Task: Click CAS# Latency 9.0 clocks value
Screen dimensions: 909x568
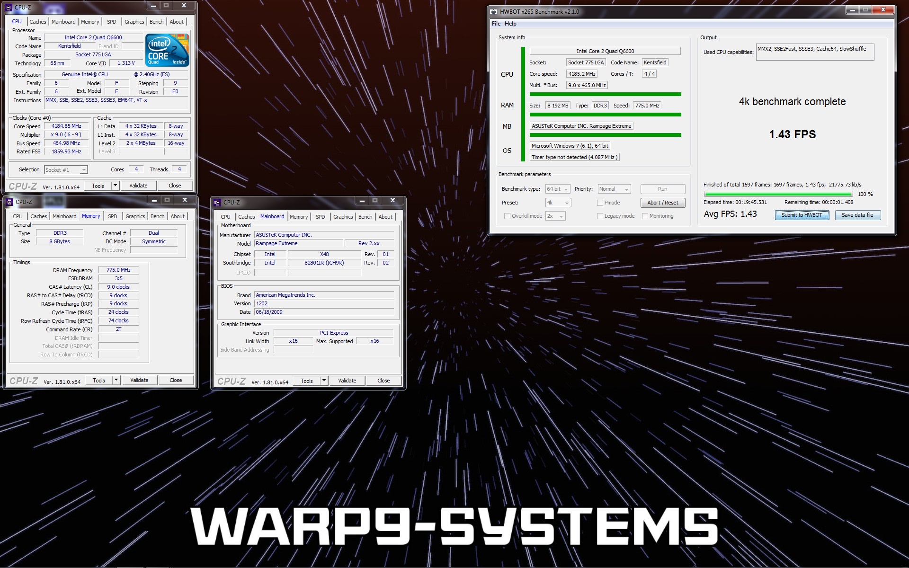Action: click(118, 287)
